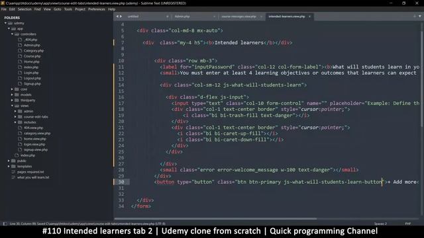Open the File menu
The image size is (424, 238).
click(4, 9)
